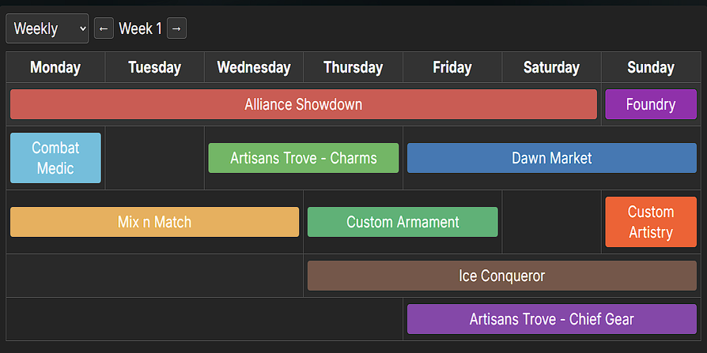Screen dimensions: 707x353
Task: Click the Saturday column header
Action: pos(551,68)
